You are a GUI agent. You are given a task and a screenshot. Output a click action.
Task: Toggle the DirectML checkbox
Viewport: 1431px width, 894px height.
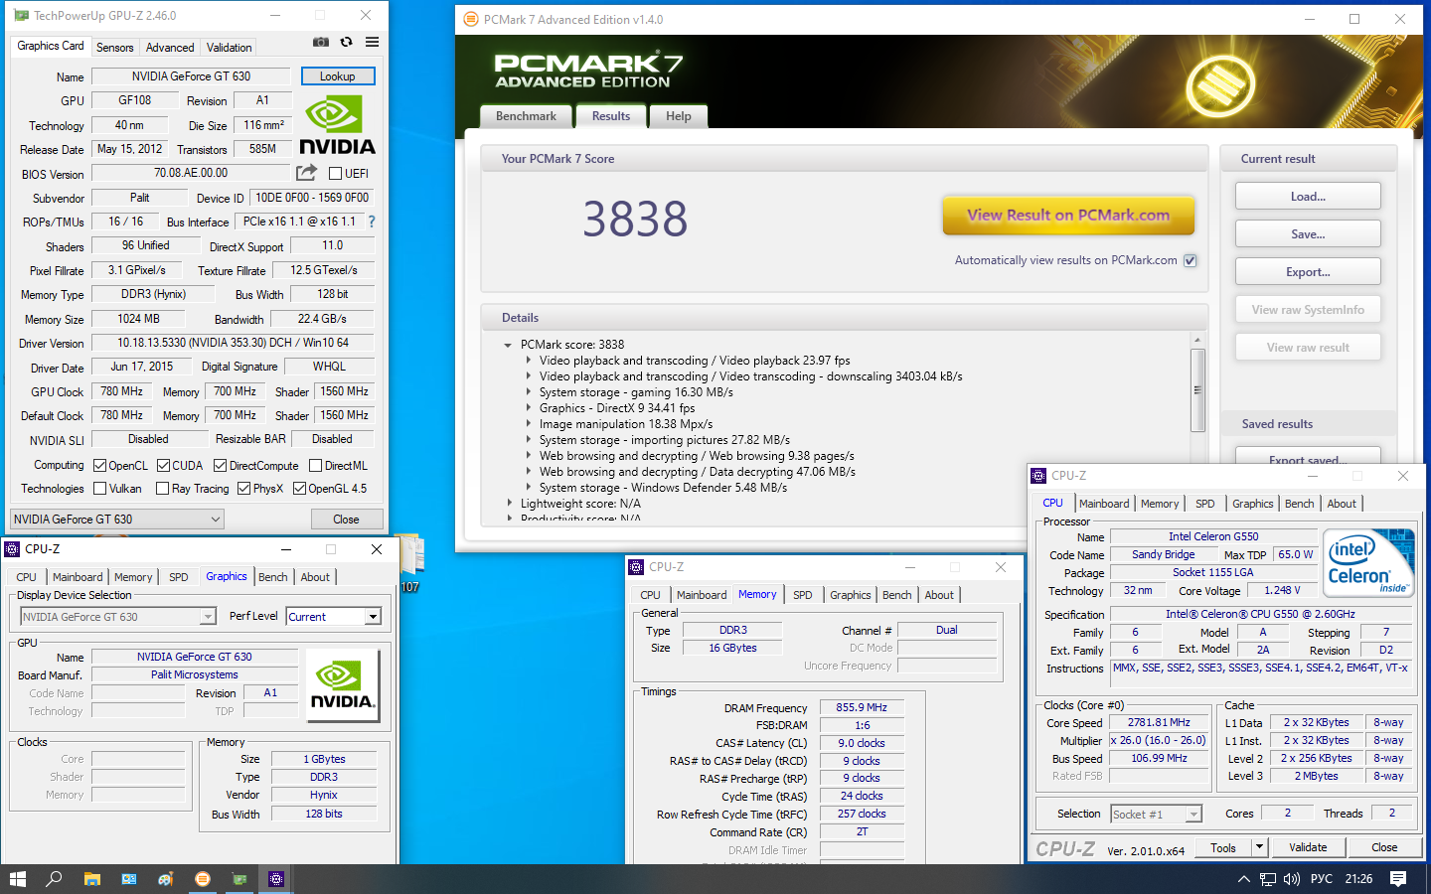click(315, 466)
